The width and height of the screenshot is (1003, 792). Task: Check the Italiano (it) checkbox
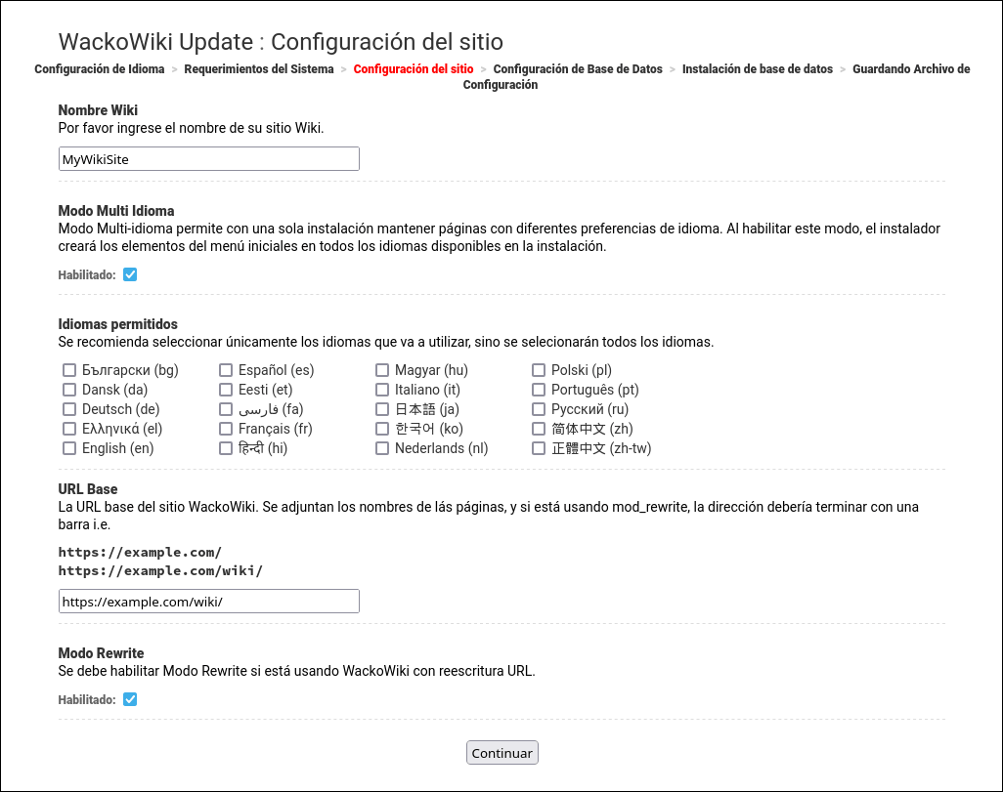(382, 390)
